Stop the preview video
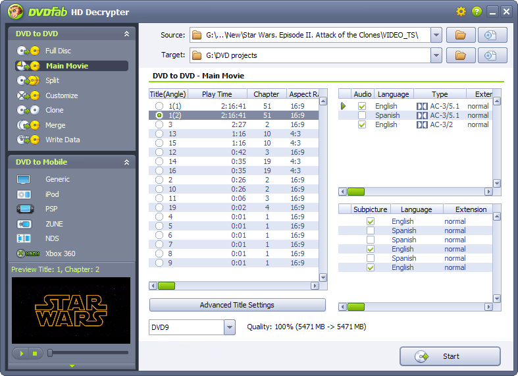This screenshot has height=376, width=518. pos(35,353)
